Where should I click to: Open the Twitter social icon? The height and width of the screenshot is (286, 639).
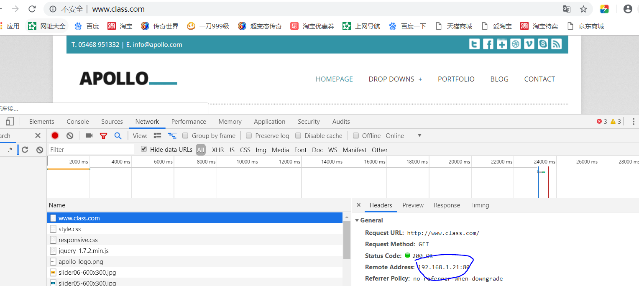point(474,44)
